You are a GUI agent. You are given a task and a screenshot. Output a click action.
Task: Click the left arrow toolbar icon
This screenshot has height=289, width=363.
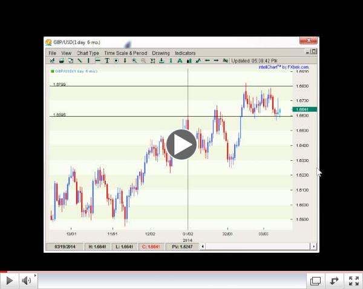tap(207, 60)
